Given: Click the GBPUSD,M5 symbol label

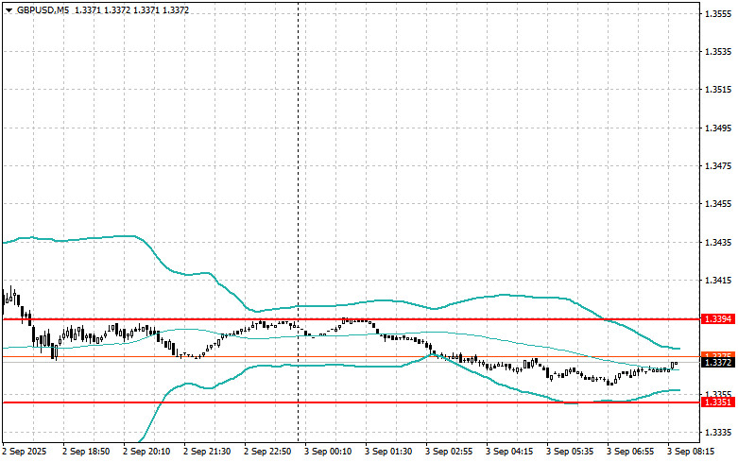Looking at the screenshot, I should click(43, 9).
